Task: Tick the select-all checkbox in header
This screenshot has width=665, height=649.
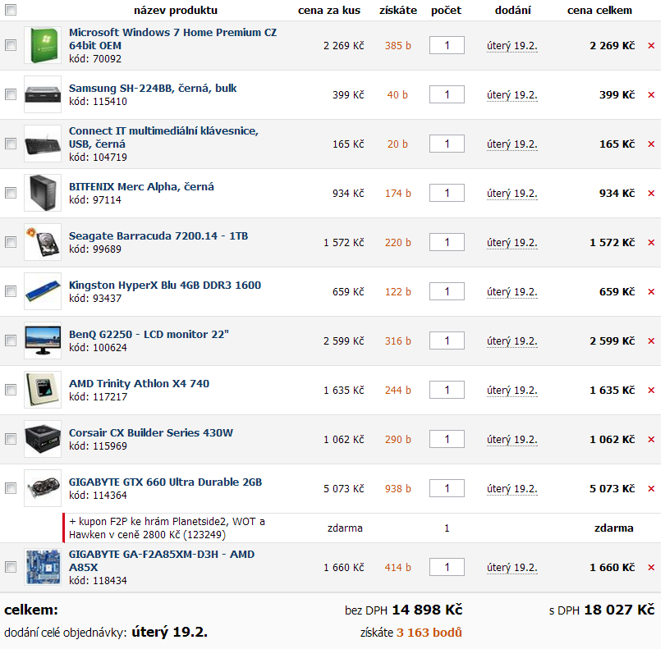Action: pyautogui.click(x=11, y=10)
